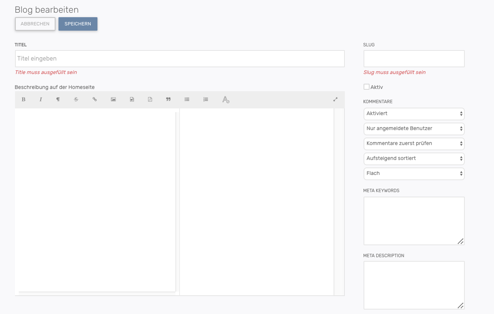
Task: Enable the Aktiv checkbox
Action: point(367,87)
